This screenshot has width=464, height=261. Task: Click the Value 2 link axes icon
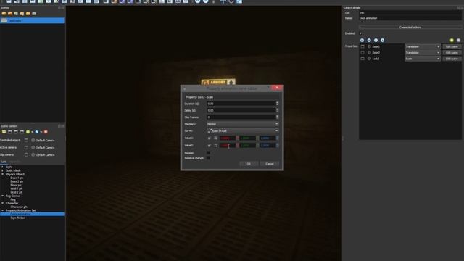tap(216, 146)
